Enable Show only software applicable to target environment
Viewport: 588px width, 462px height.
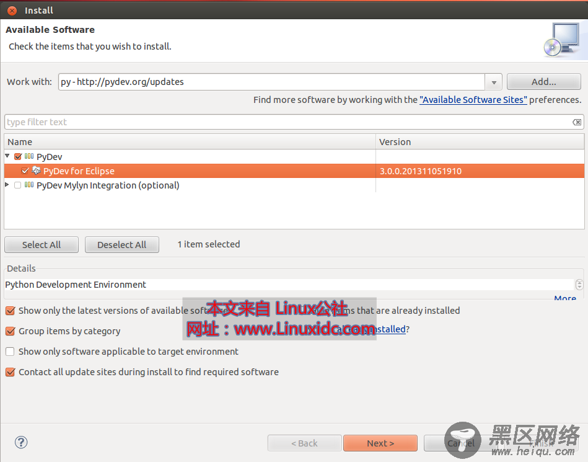(10, 352)
